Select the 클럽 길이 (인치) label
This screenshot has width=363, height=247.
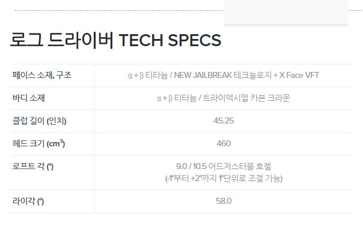point(40,121)
